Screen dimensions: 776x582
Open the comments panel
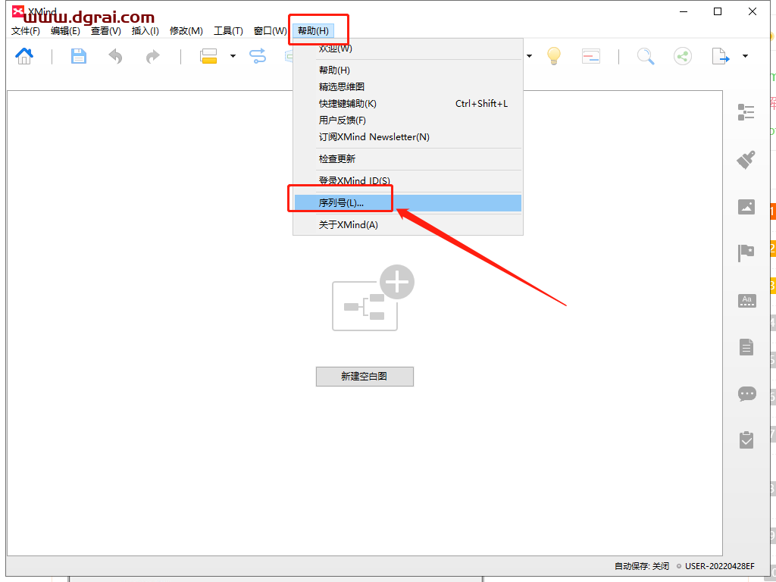click(746, 393)
